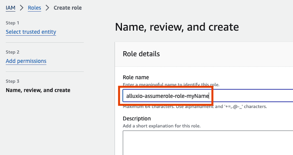Open the IAM breadcrumb link
Screen dimensions: 293x155
10,8
